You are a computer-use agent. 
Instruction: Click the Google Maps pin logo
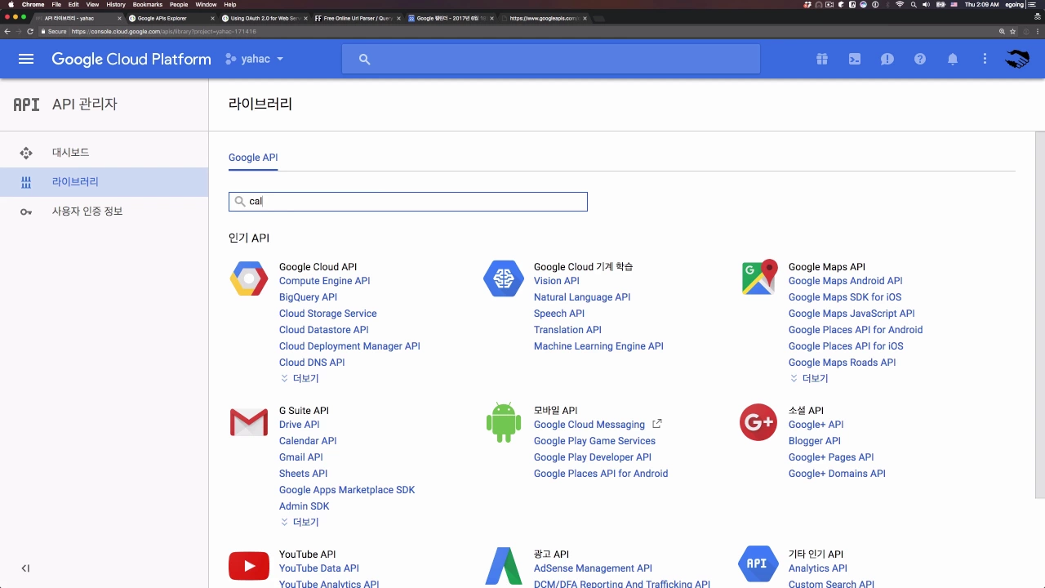[759, 278]
